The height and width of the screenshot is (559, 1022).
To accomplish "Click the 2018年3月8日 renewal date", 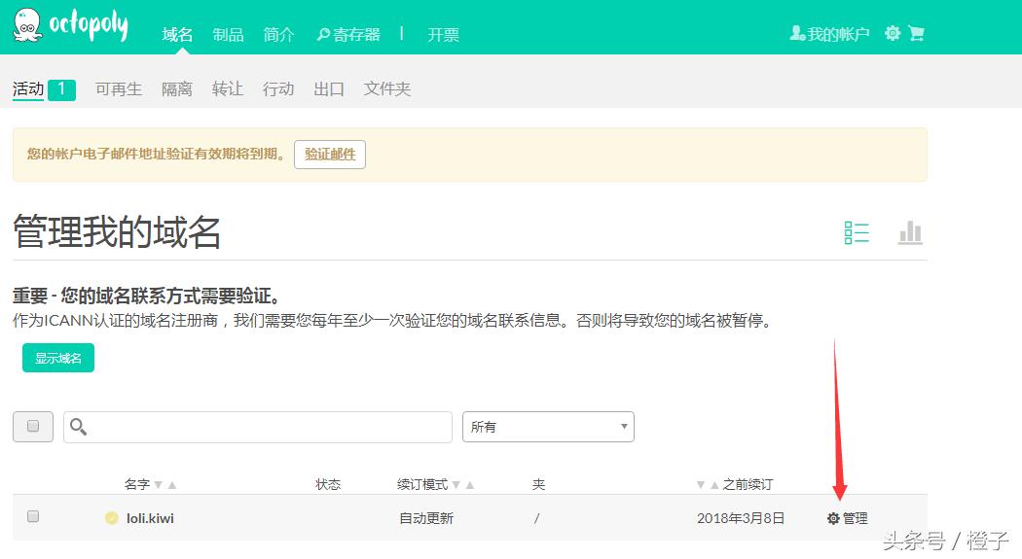I will pyautogui.click(x=741, y=518).
